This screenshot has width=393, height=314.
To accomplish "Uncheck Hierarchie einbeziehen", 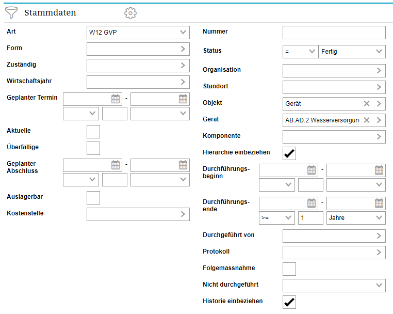I will (289, 153).
